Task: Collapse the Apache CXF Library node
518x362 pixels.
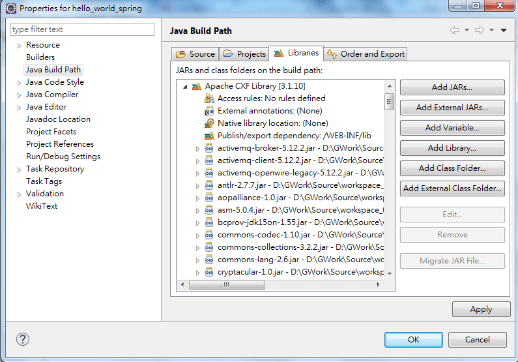Action: click(185, 87)
